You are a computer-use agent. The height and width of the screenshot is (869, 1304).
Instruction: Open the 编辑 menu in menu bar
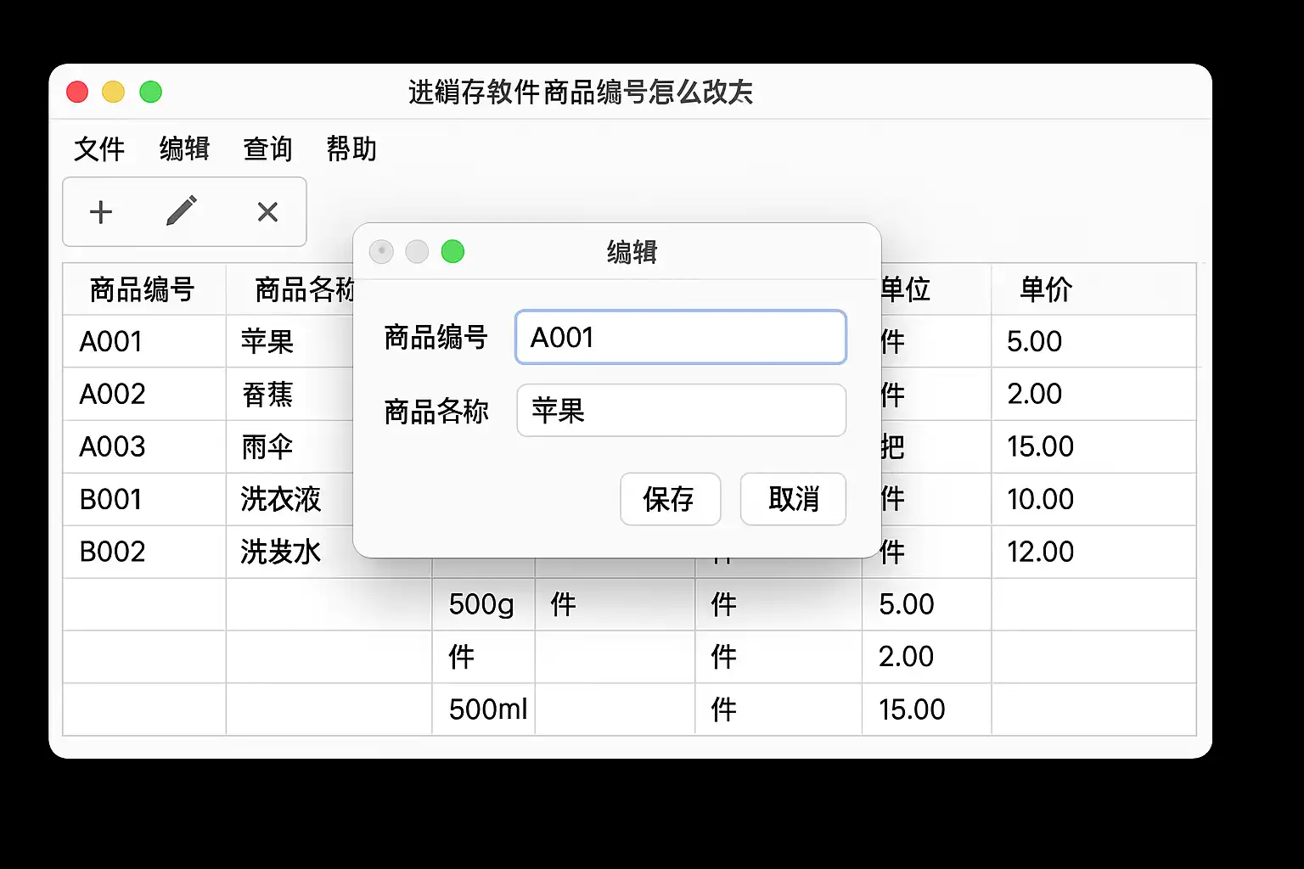(184, 149)
